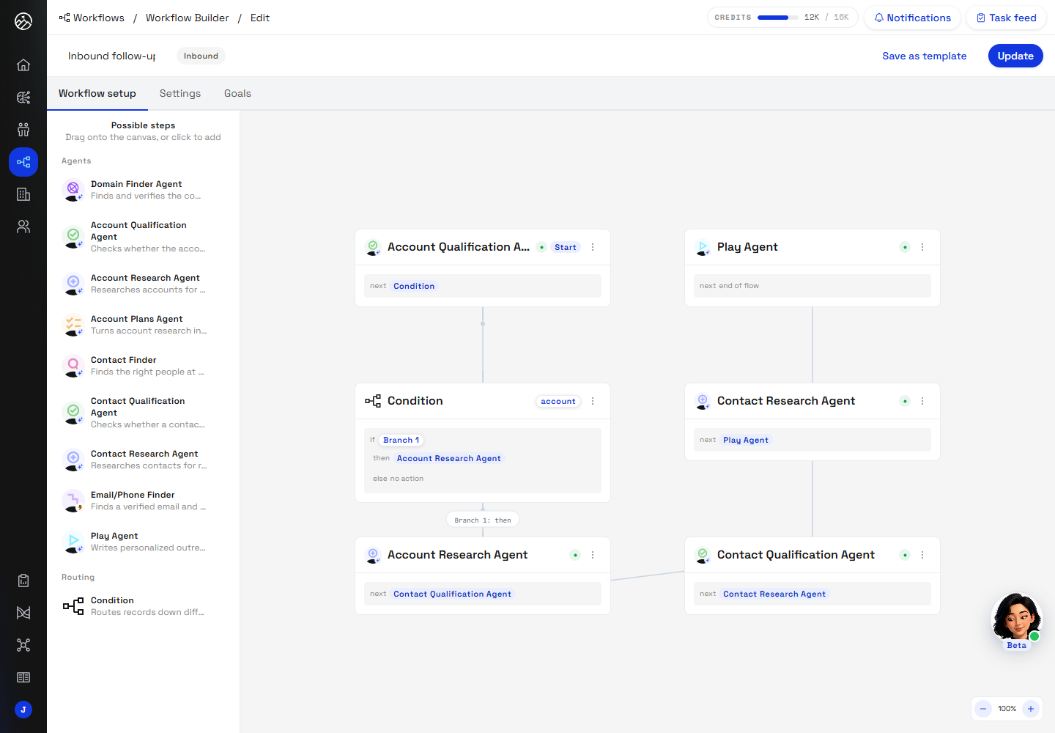Open the Account Research Agent node's three-dot menu
This screenshot has height=733, width=1055.
(x=593, y=555)
